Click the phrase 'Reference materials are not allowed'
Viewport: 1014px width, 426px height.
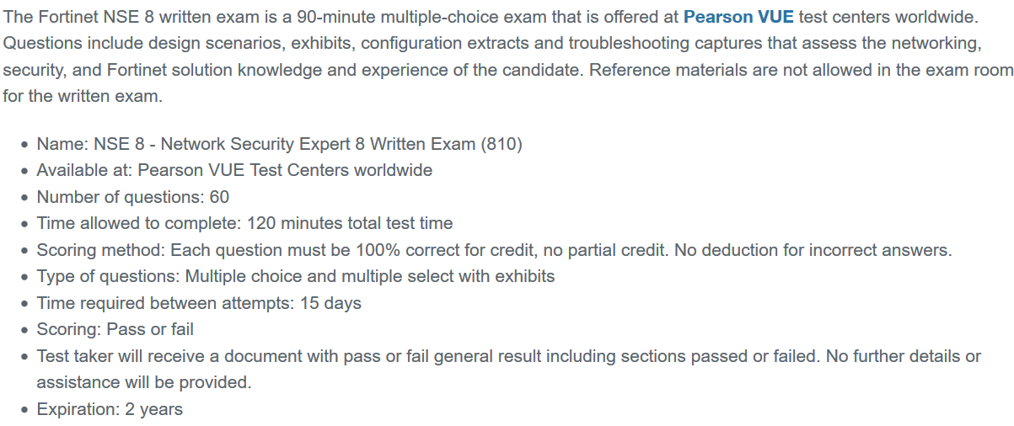[723, 69]
